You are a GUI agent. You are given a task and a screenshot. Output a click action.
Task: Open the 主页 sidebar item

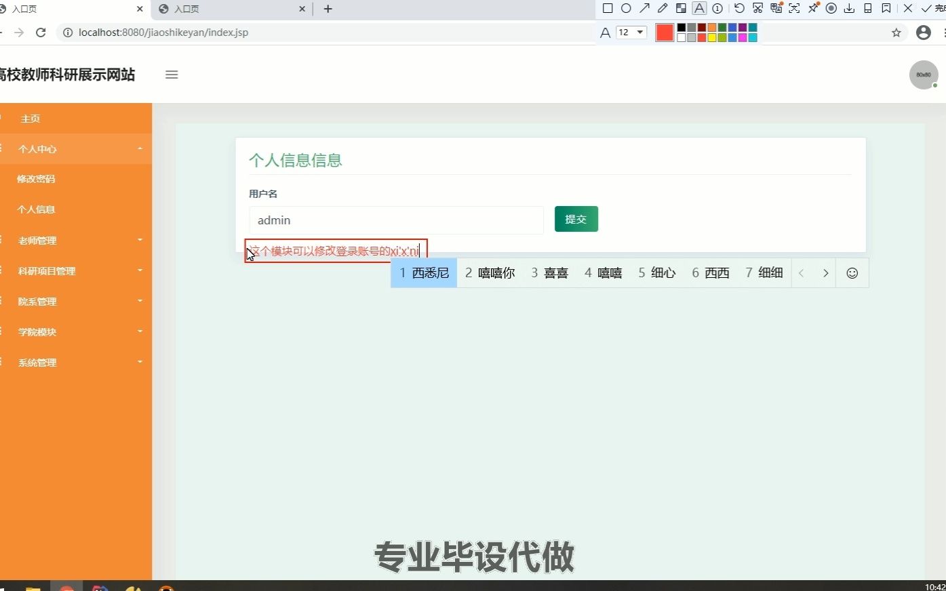[76, 119]
